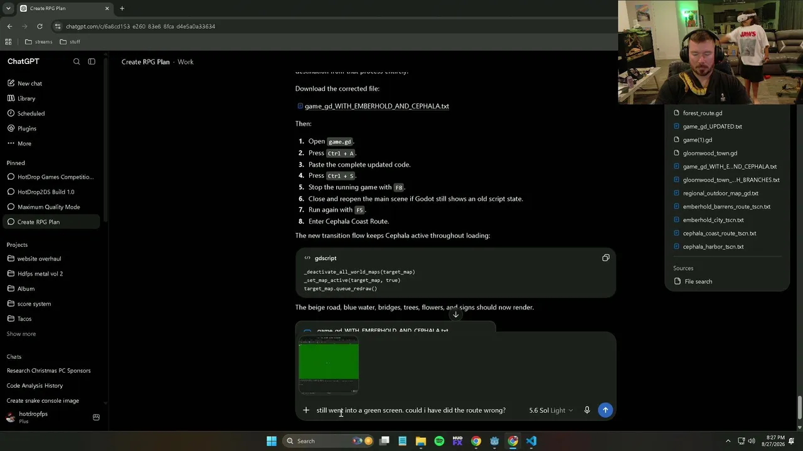Open the chat title Create RPG Plan

[146, 62]
